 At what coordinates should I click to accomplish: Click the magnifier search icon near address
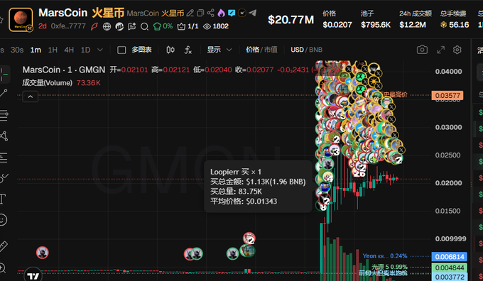click(144, 26)
